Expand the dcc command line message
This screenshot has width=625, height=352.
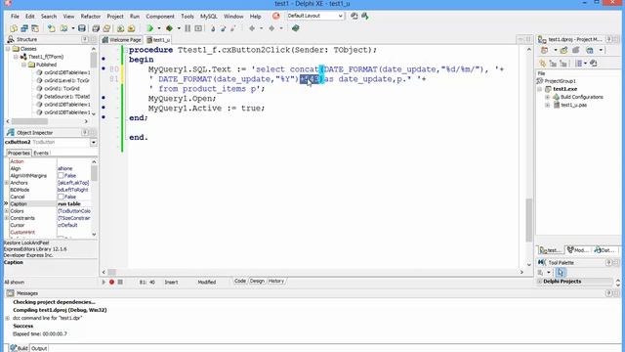point(7,318)
